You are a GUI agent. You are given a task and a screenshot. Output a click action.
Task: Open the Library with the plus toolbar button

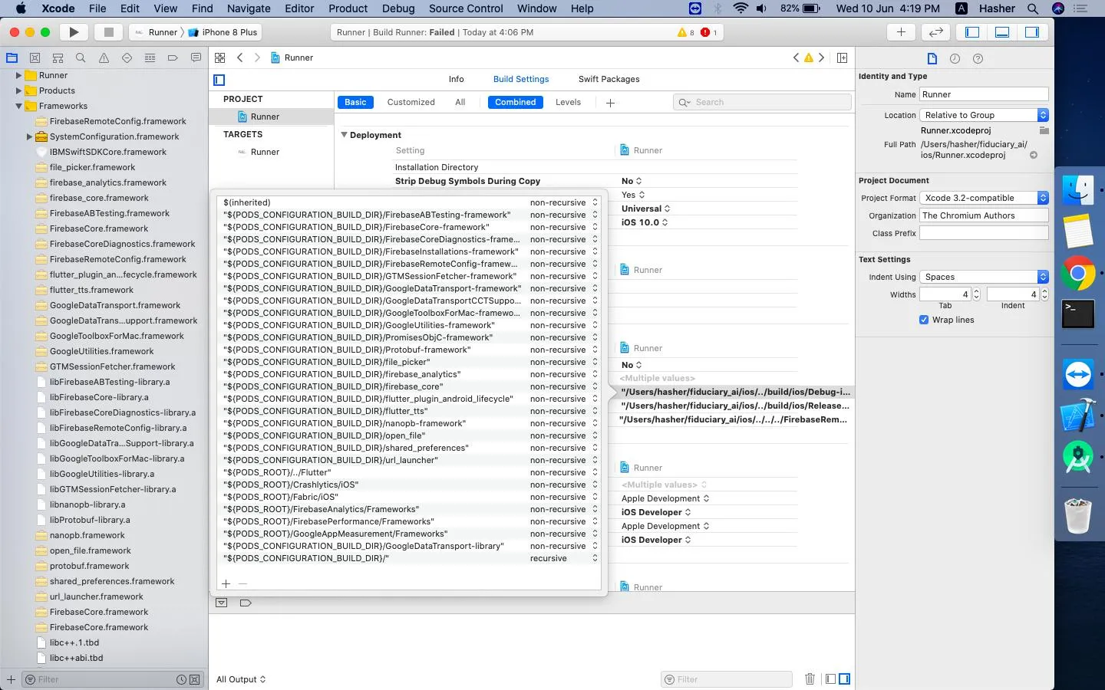pos(901,32)
